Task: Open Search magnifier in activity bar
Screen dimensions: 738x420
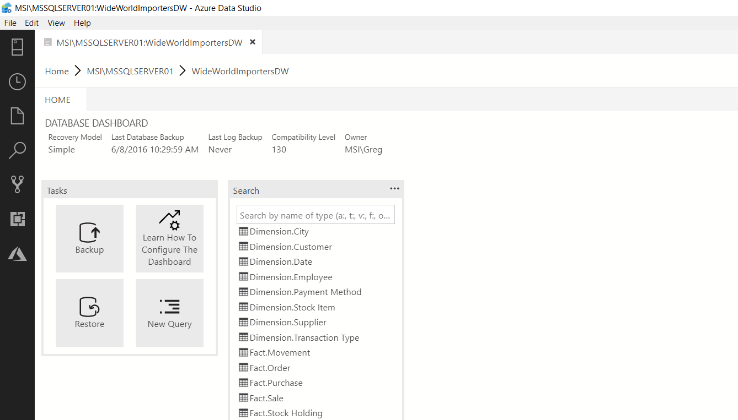Action: point(17,150)
